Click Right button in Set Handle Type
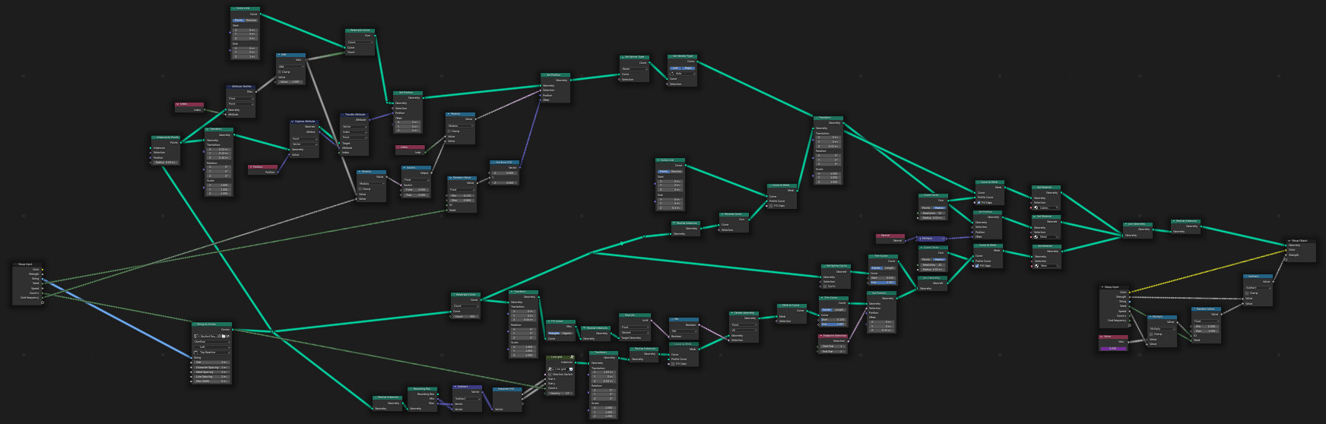 click(688, 68)
